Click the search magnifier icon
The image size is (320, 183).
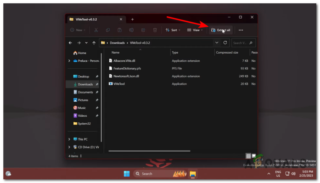coord(251,43)
